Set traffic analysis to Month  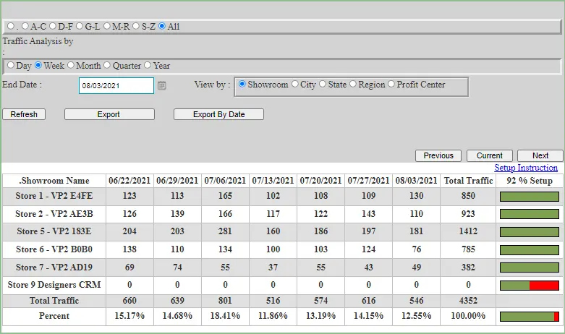tap(72, 66)
